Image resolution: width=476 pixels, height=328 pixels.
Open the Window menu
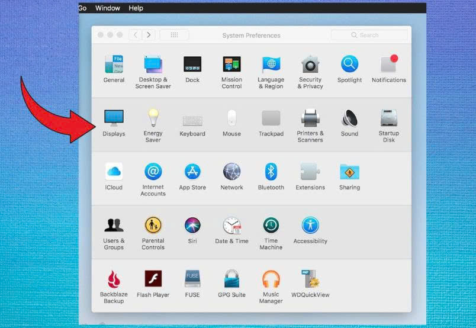tap(108, 8)
